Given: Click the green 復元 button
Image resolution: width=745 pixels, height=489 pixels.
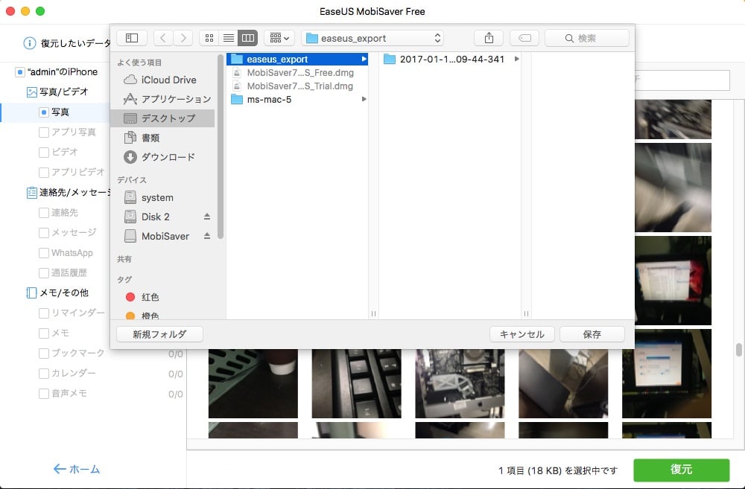Looking at the screenshot, I should pos(682,470).
